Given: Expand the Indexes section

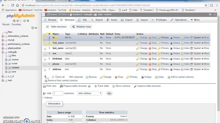Looking at the screenshot, I should 47,98.
